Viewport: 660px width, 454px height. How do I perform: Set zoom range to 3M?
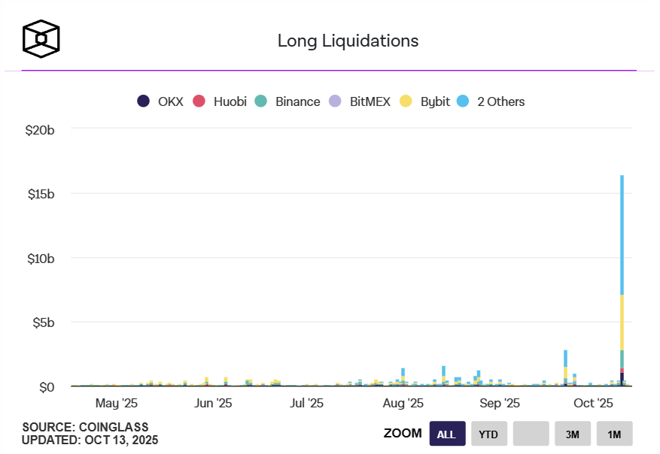pyautogui.click(x=573, y=434)
